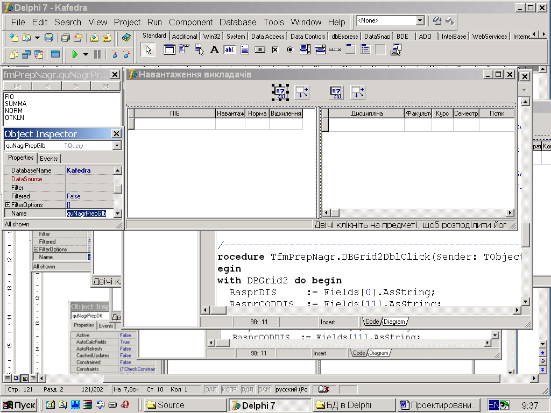551x413 pixels.
Task: Pick the Edit component in palette
Action: point(229,49)
